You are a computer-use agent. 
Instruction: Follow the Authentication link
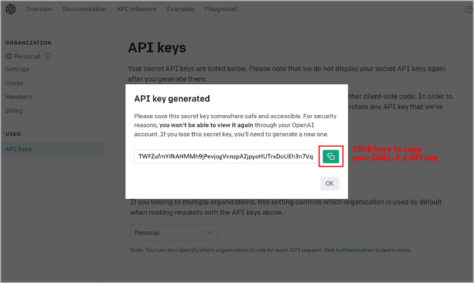tap(355, 250)
